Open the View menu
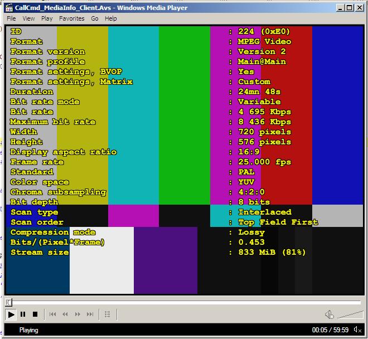 click(28, 18)
